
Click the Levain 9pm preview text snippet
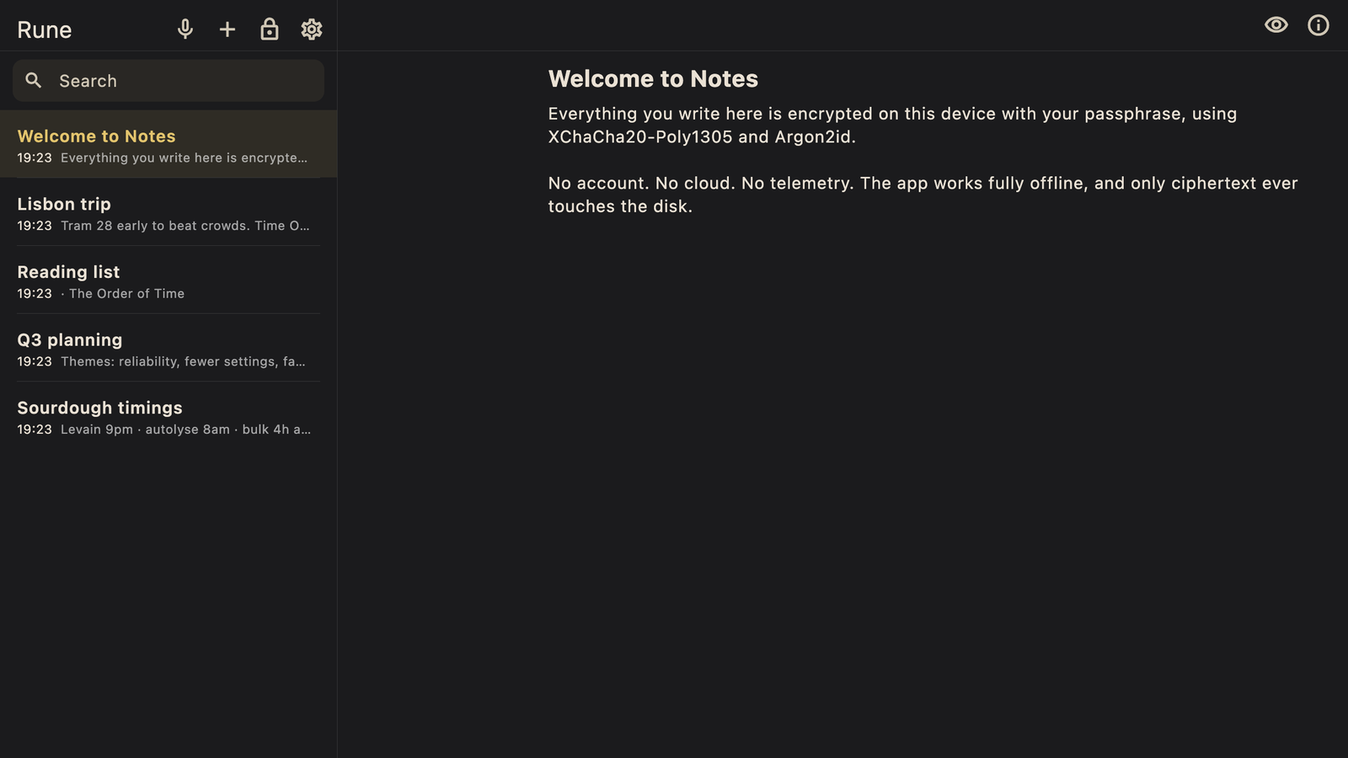tap(185, 430)
